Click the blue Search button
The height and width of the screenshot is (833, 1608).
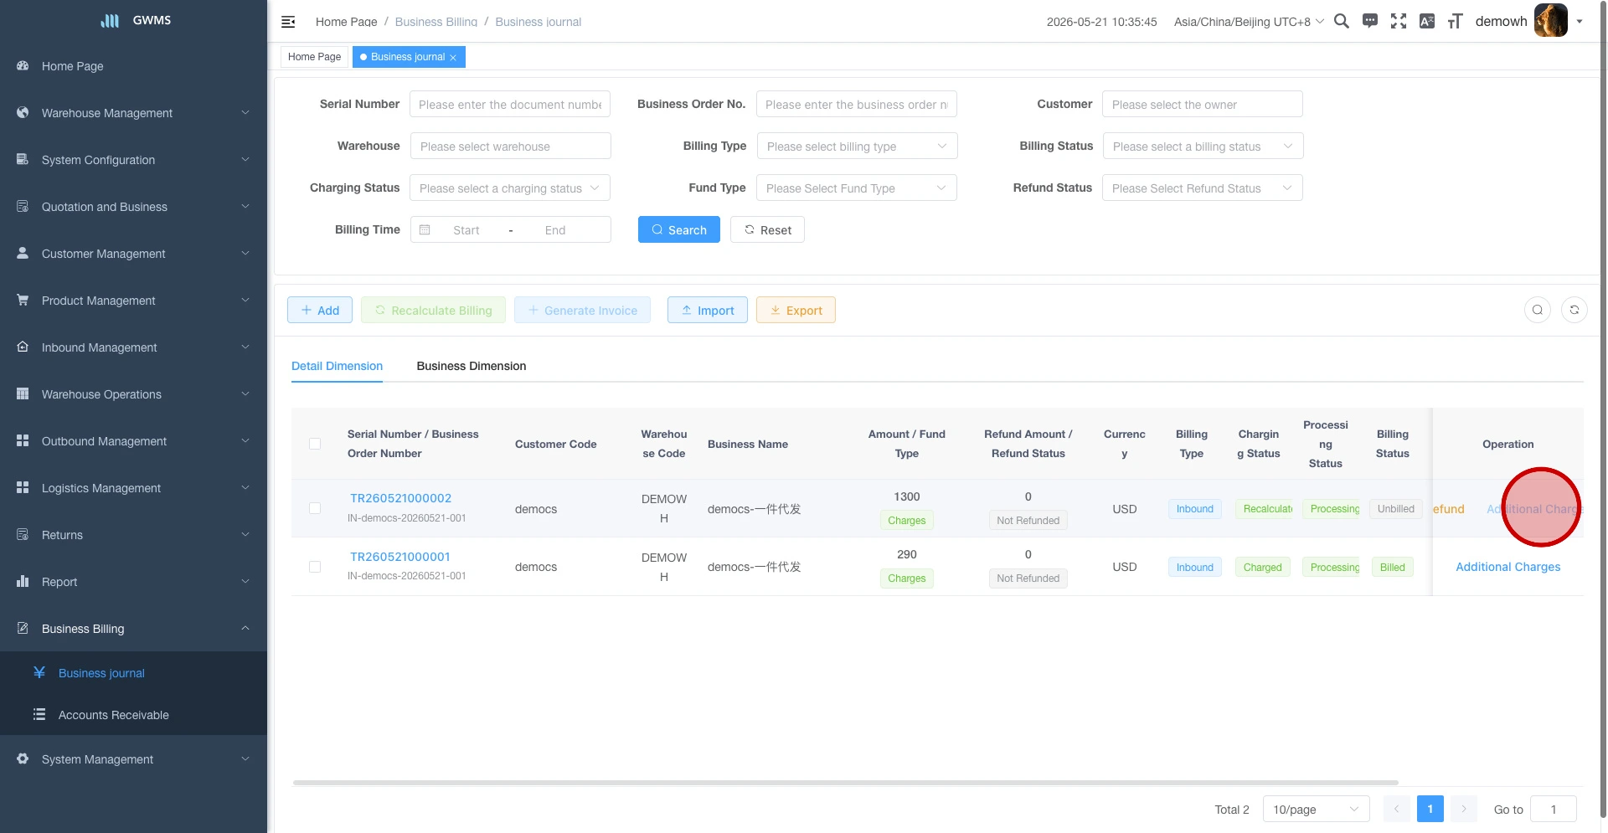(679, 229)
